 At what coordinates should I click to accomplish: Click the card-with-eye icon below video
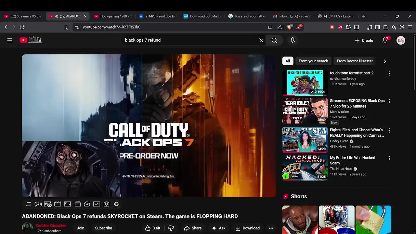coord(48,204)
